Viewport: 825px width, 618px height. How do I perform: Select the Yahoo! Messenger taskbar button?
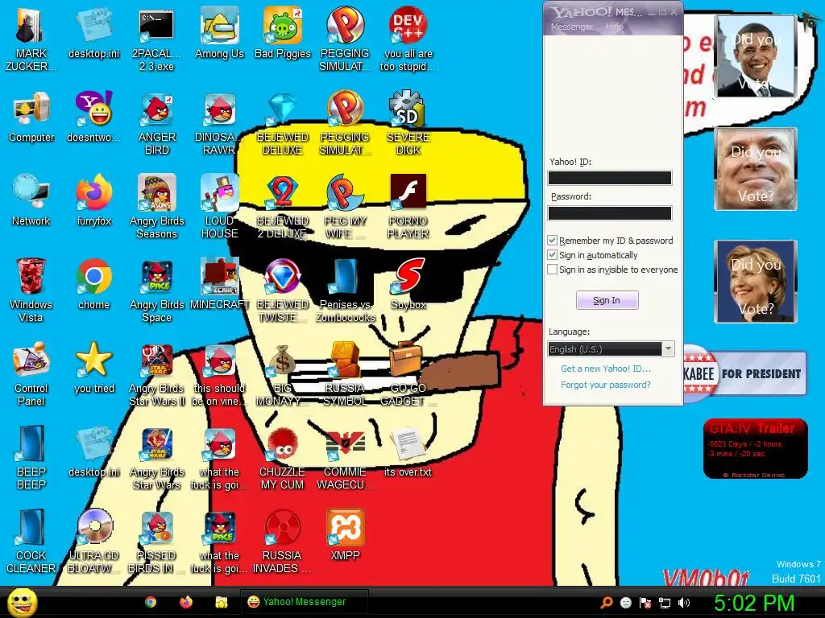click(304, 602)
